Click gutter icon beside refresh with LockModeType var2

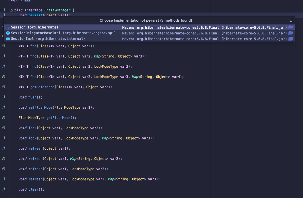point(3,169)
